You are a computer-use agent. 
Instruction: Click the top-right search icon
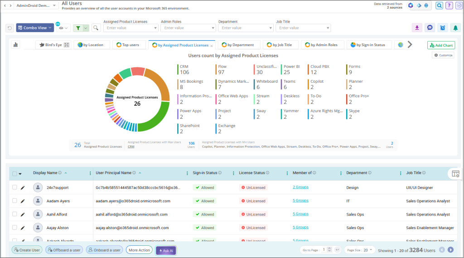pyautogui.click(x=440, y=5)
